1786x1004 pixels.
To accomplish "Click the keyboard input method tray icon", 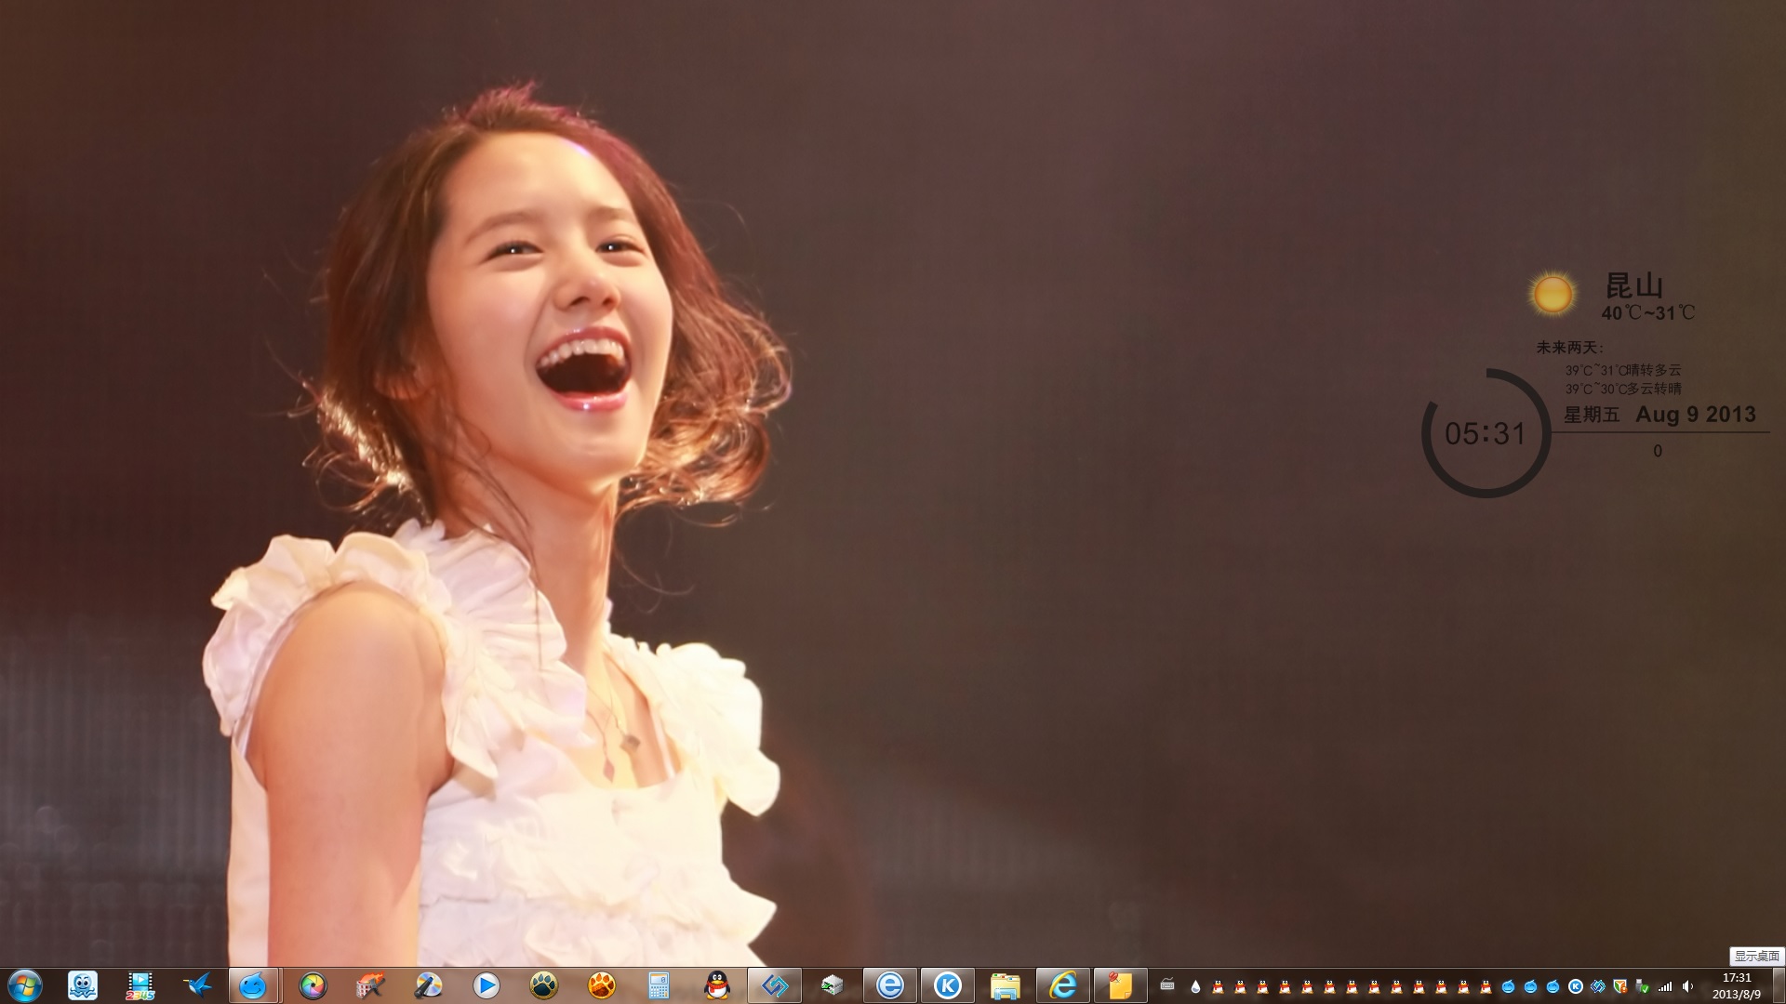I will [x=1167, y=984].
